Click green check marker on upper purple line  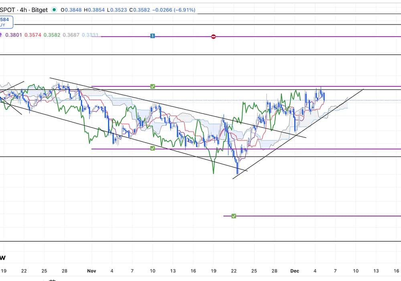click(152, 86)
